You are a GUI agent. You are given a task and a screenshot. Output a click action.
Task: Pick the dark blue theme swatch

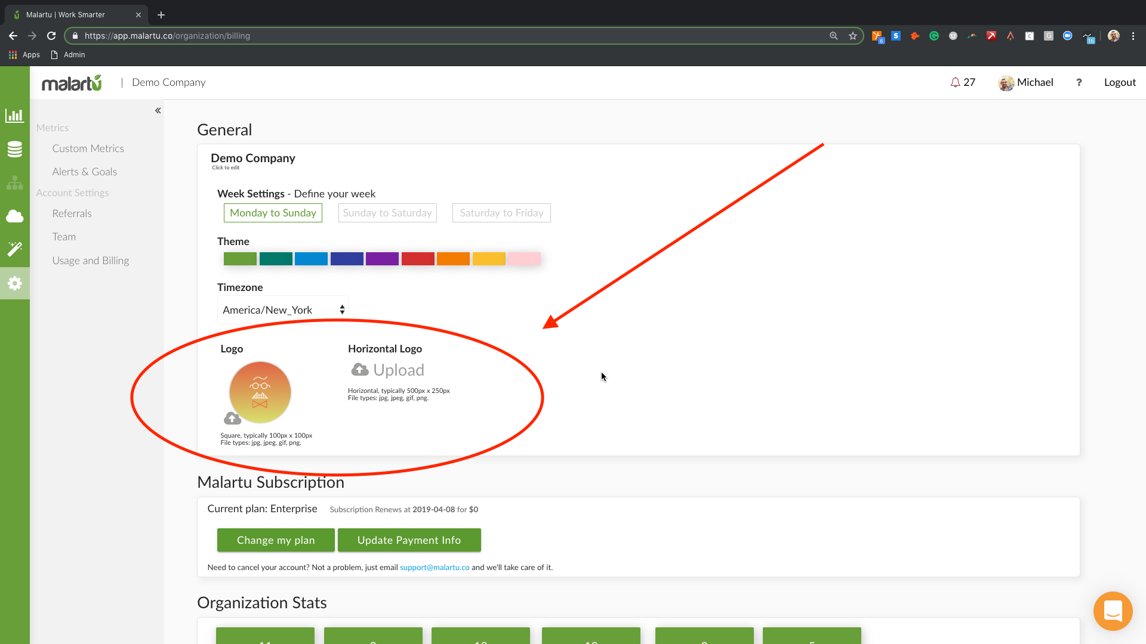click(x=347, y=259)
